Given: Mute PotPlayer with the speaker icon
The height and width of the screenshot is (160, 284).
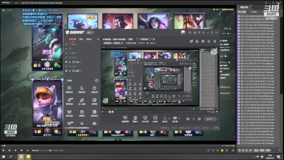Looking at the screenshot, I should click(x=223, y=146).
